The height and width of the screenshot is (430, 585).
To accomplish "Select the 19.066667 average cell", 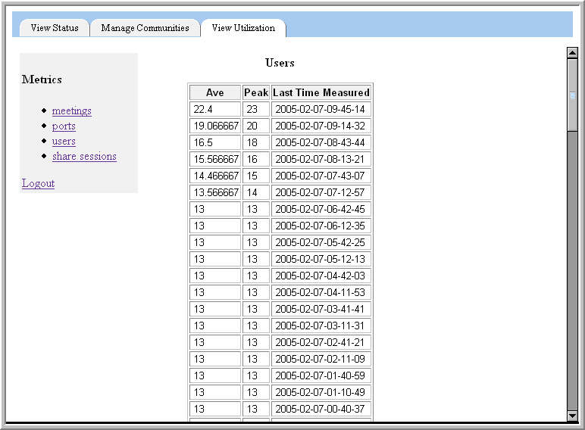I will 215,126.
